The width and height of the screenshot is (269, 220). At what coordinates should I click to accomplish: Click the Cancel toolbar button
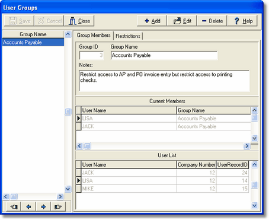pos(49,21)
